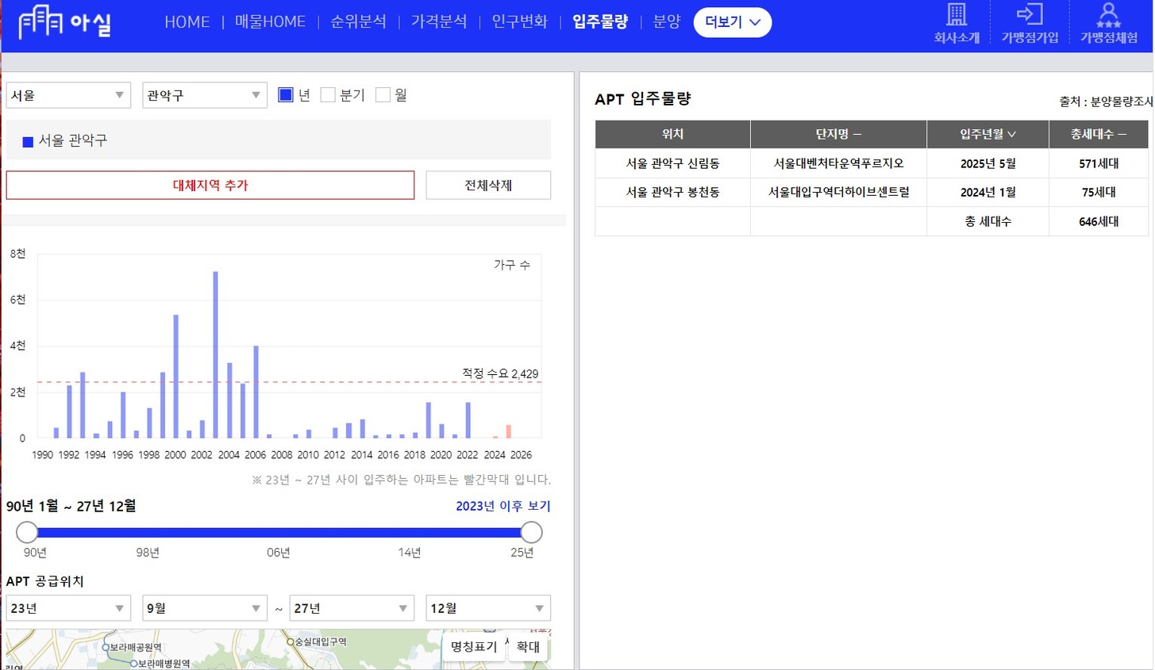Click the 단지명 column sort header

(x=837, y=135)
